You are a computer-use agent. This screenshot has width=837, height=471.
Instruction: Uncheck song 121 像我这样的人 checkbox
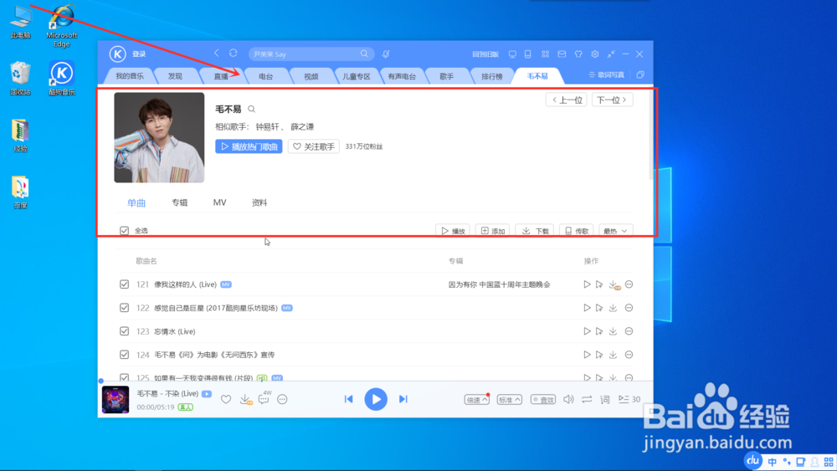coord(125,284)
